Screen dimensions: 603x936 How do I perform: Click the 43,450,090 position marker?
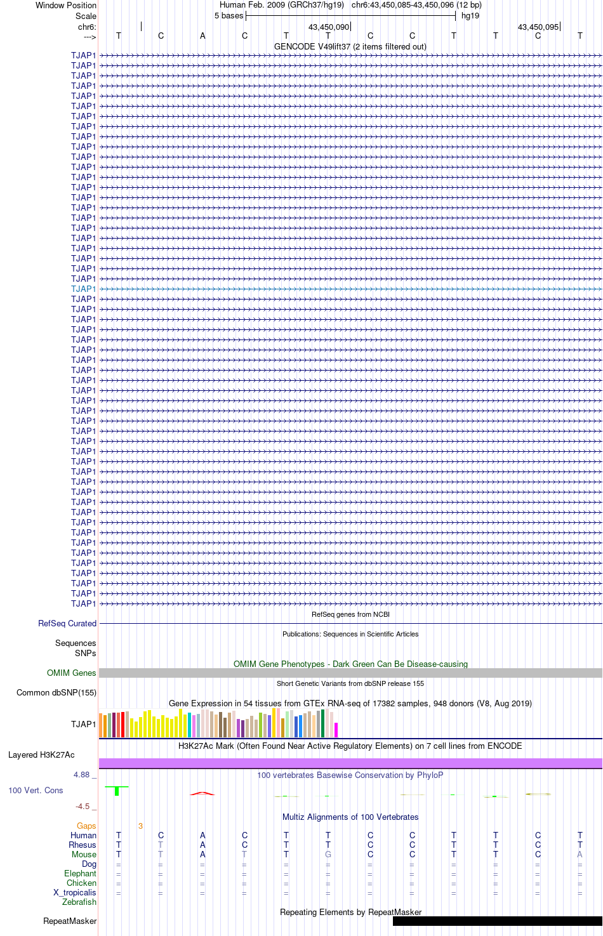tap(329, 27)
